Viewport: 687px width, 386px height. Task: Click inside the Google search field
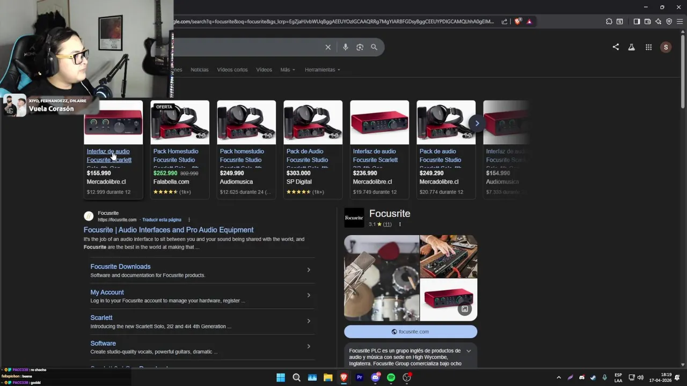(x=247, y=47)
